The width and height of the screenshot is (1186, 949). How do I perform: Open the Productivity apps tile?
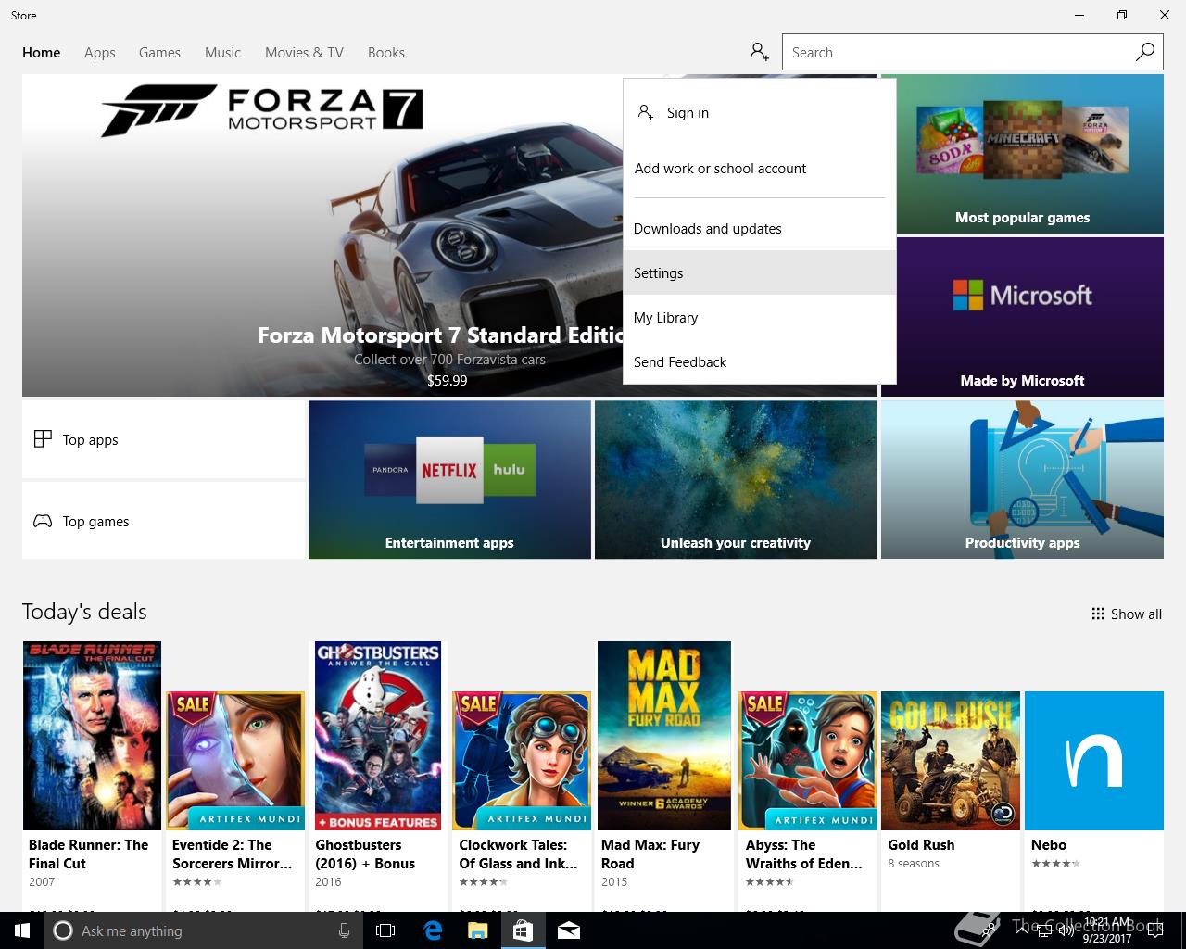coord(1022,480)
